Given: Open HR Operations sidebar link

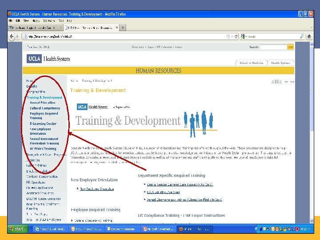Looking at the screenshot, I should (x=36, y=182).
